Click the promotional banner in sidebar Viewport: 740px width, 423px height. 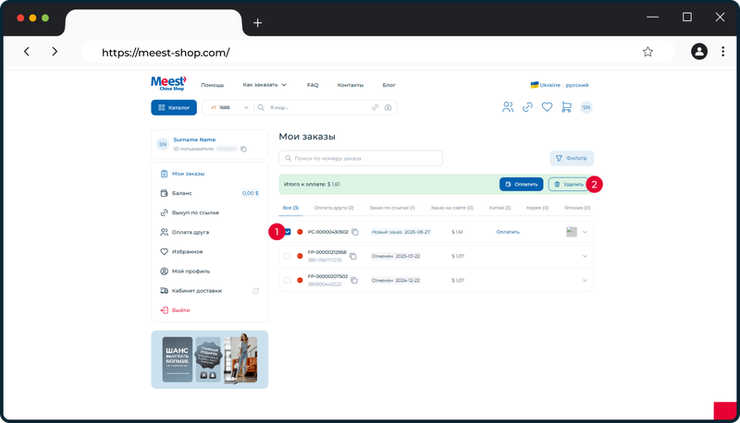[x=210, y=359]
